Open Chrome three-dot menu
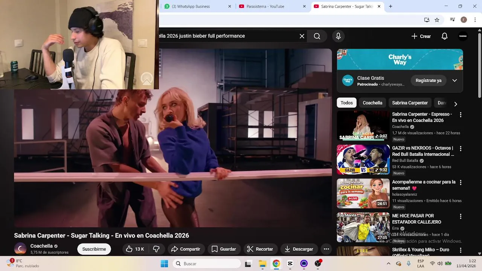482x271 pixels. coord(475,20)
